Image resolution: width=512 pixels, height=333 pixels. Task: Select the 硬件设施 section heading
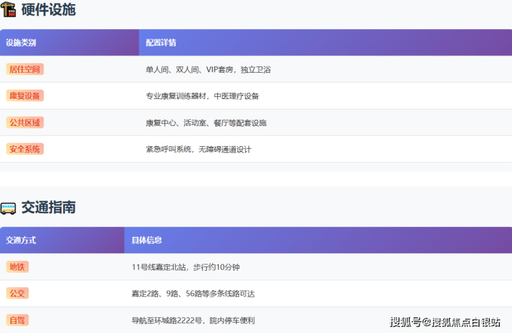coord(48,10)
